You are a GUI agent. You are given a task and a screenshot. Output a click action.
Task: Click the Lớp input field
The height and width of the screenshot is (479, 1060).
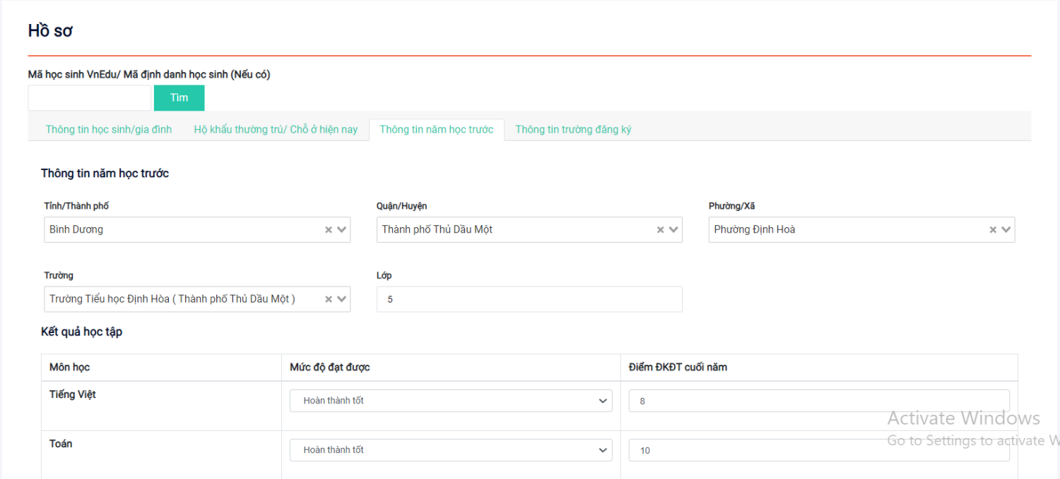pos(529,299)
